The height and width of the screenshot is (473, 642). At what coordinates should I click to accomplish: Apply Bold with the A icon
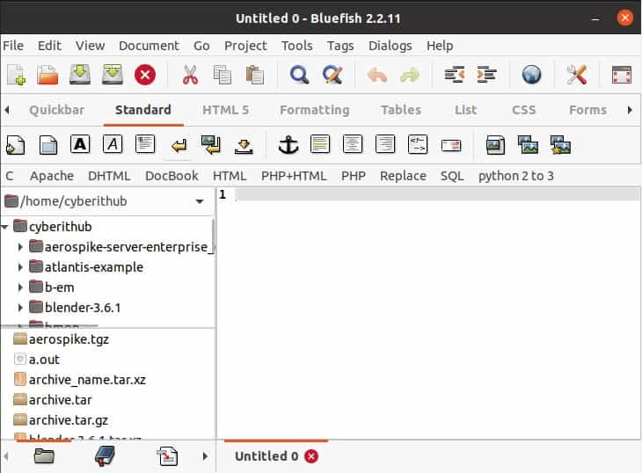[80, 144]
